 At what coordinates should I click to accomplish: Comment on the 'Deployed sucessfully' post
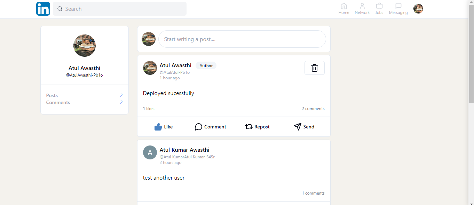coord(210,127)
